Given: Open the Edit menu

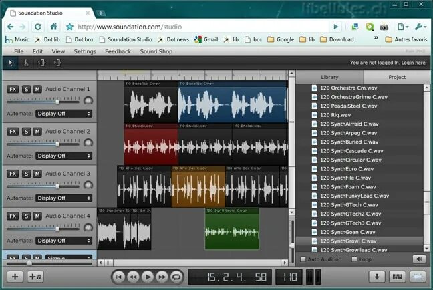Looking at the screenshot, I should coord(37,51).
